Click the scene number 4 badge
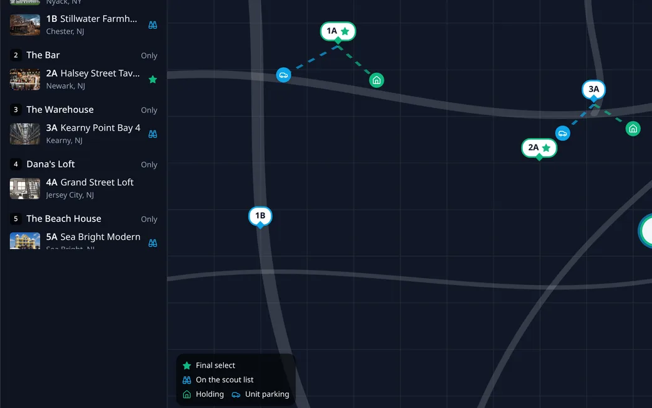 [x=16, y=164]
